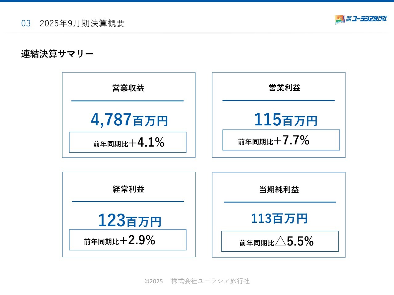This screenshot has width=394, height=295.
Task: Click the 123百万円 ordinary profit figure
Action: 130,220
